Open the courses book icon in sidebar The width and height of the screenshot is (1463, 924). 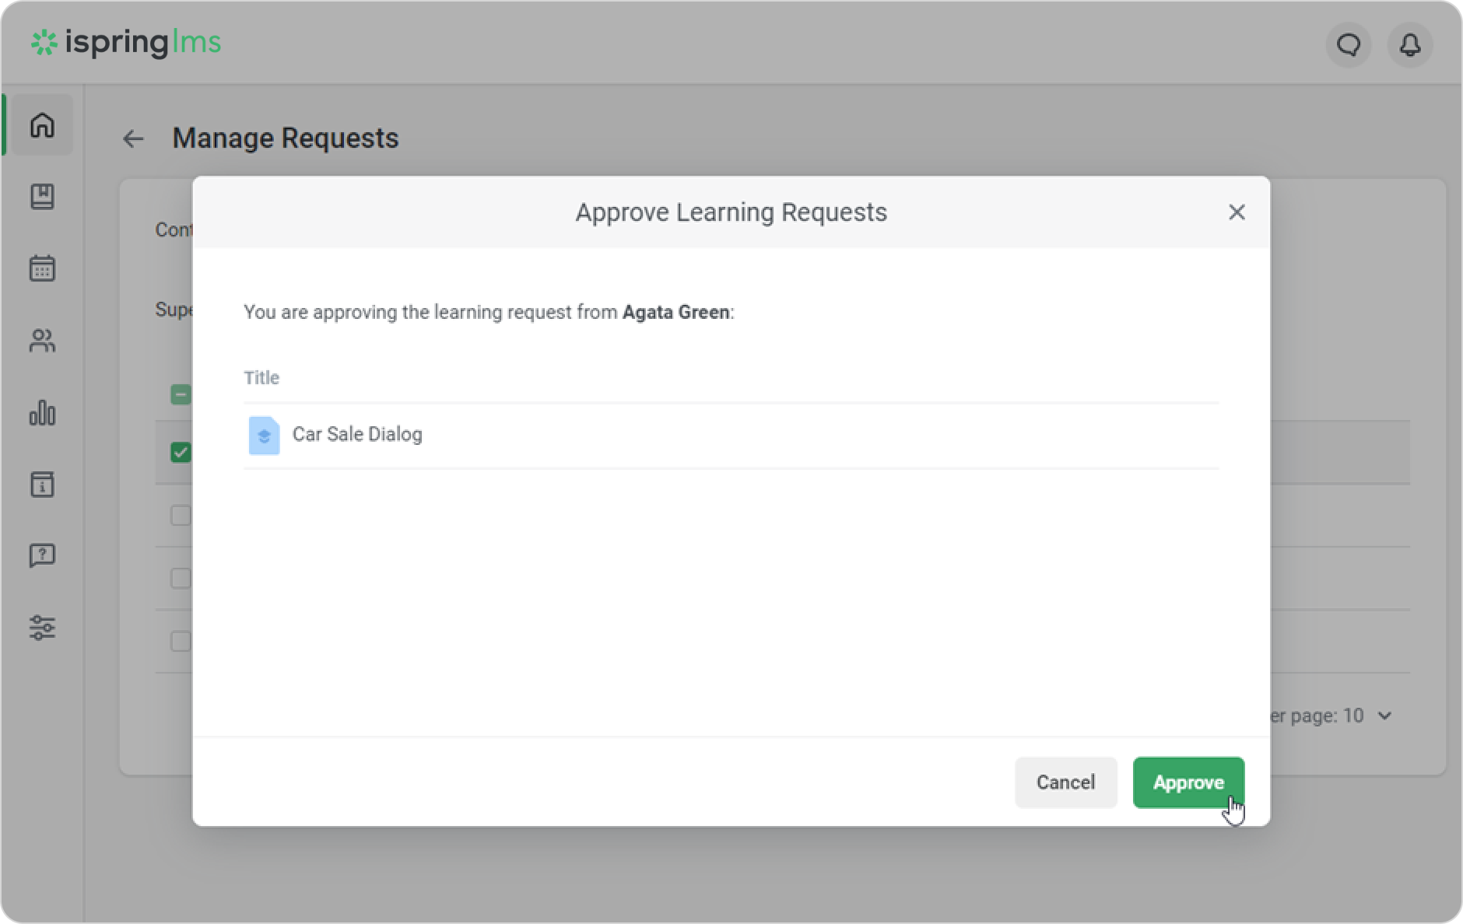coord(42,197)
